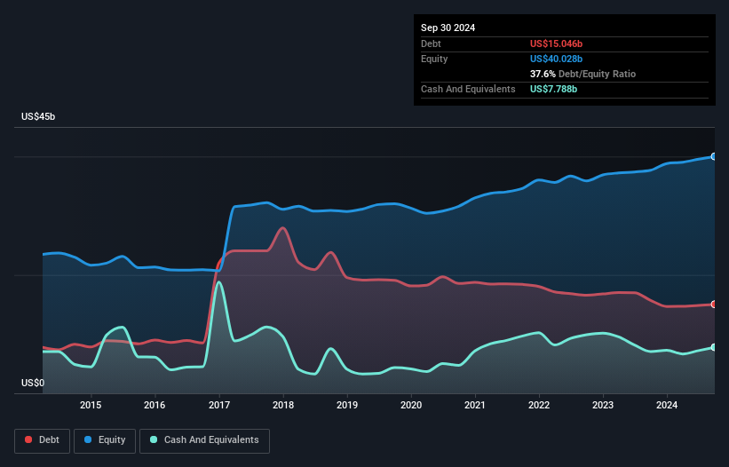Toggle Cash And Equivalents legend button
Screen dimensions: 729x467
(x=204, y=440)
